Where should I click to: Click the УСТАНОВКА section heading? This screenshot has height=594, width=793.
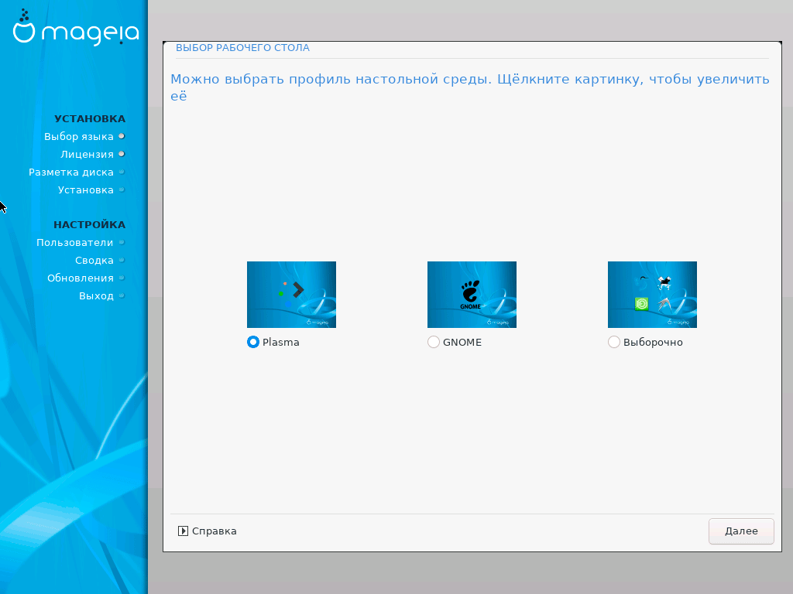pyautogui.click(x=90, y=119)
